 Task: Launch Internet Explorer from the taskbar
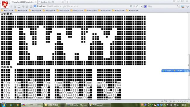point(11,105)
